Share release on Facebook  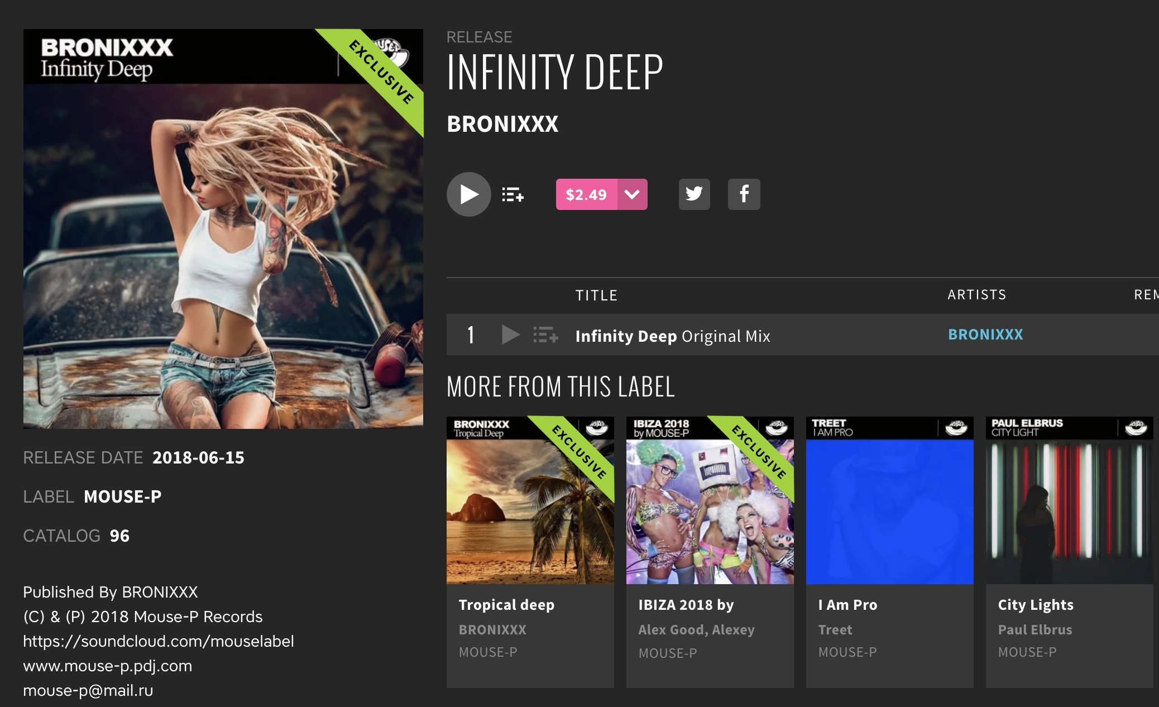pos(744,194)
